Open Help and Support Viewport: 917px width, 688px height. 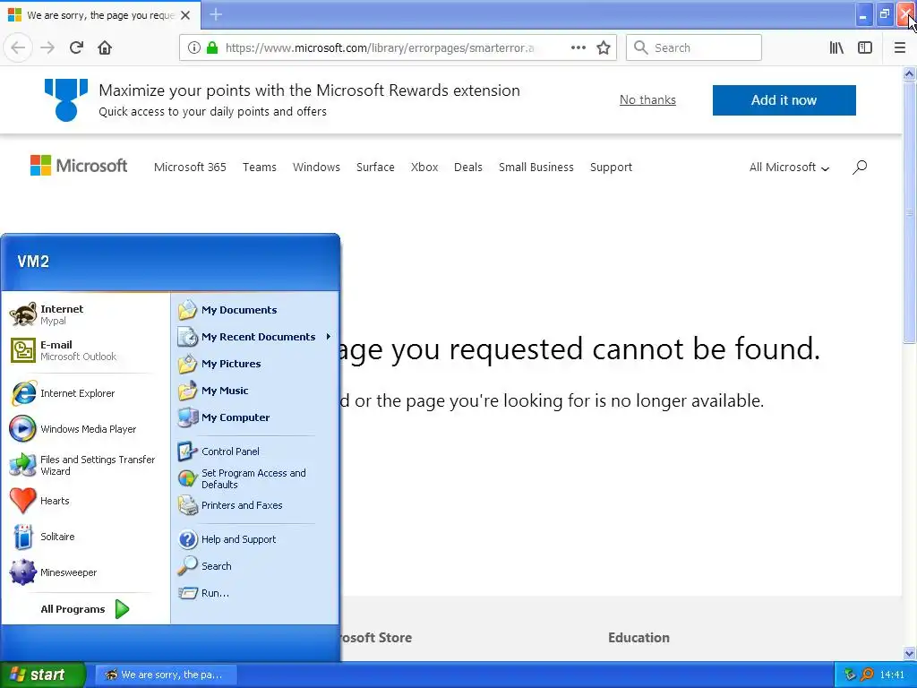(x=255, y=539)
